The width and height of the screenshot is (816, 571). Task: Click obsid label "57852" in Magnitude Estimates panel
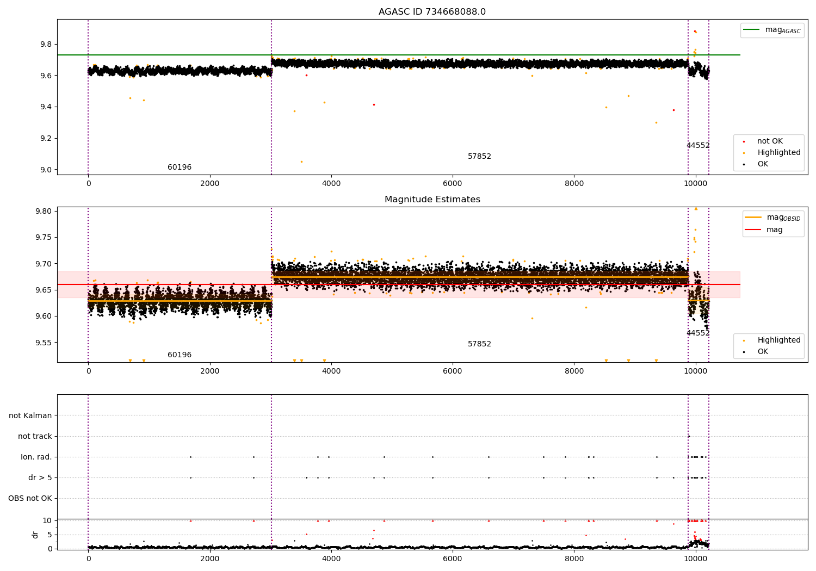pos(479,344)
